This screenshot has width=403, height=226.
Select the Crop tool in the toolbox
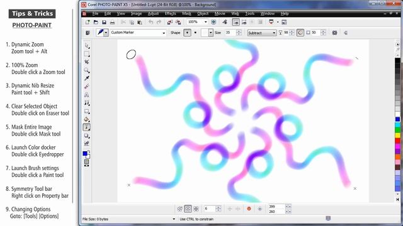(87, 62)
